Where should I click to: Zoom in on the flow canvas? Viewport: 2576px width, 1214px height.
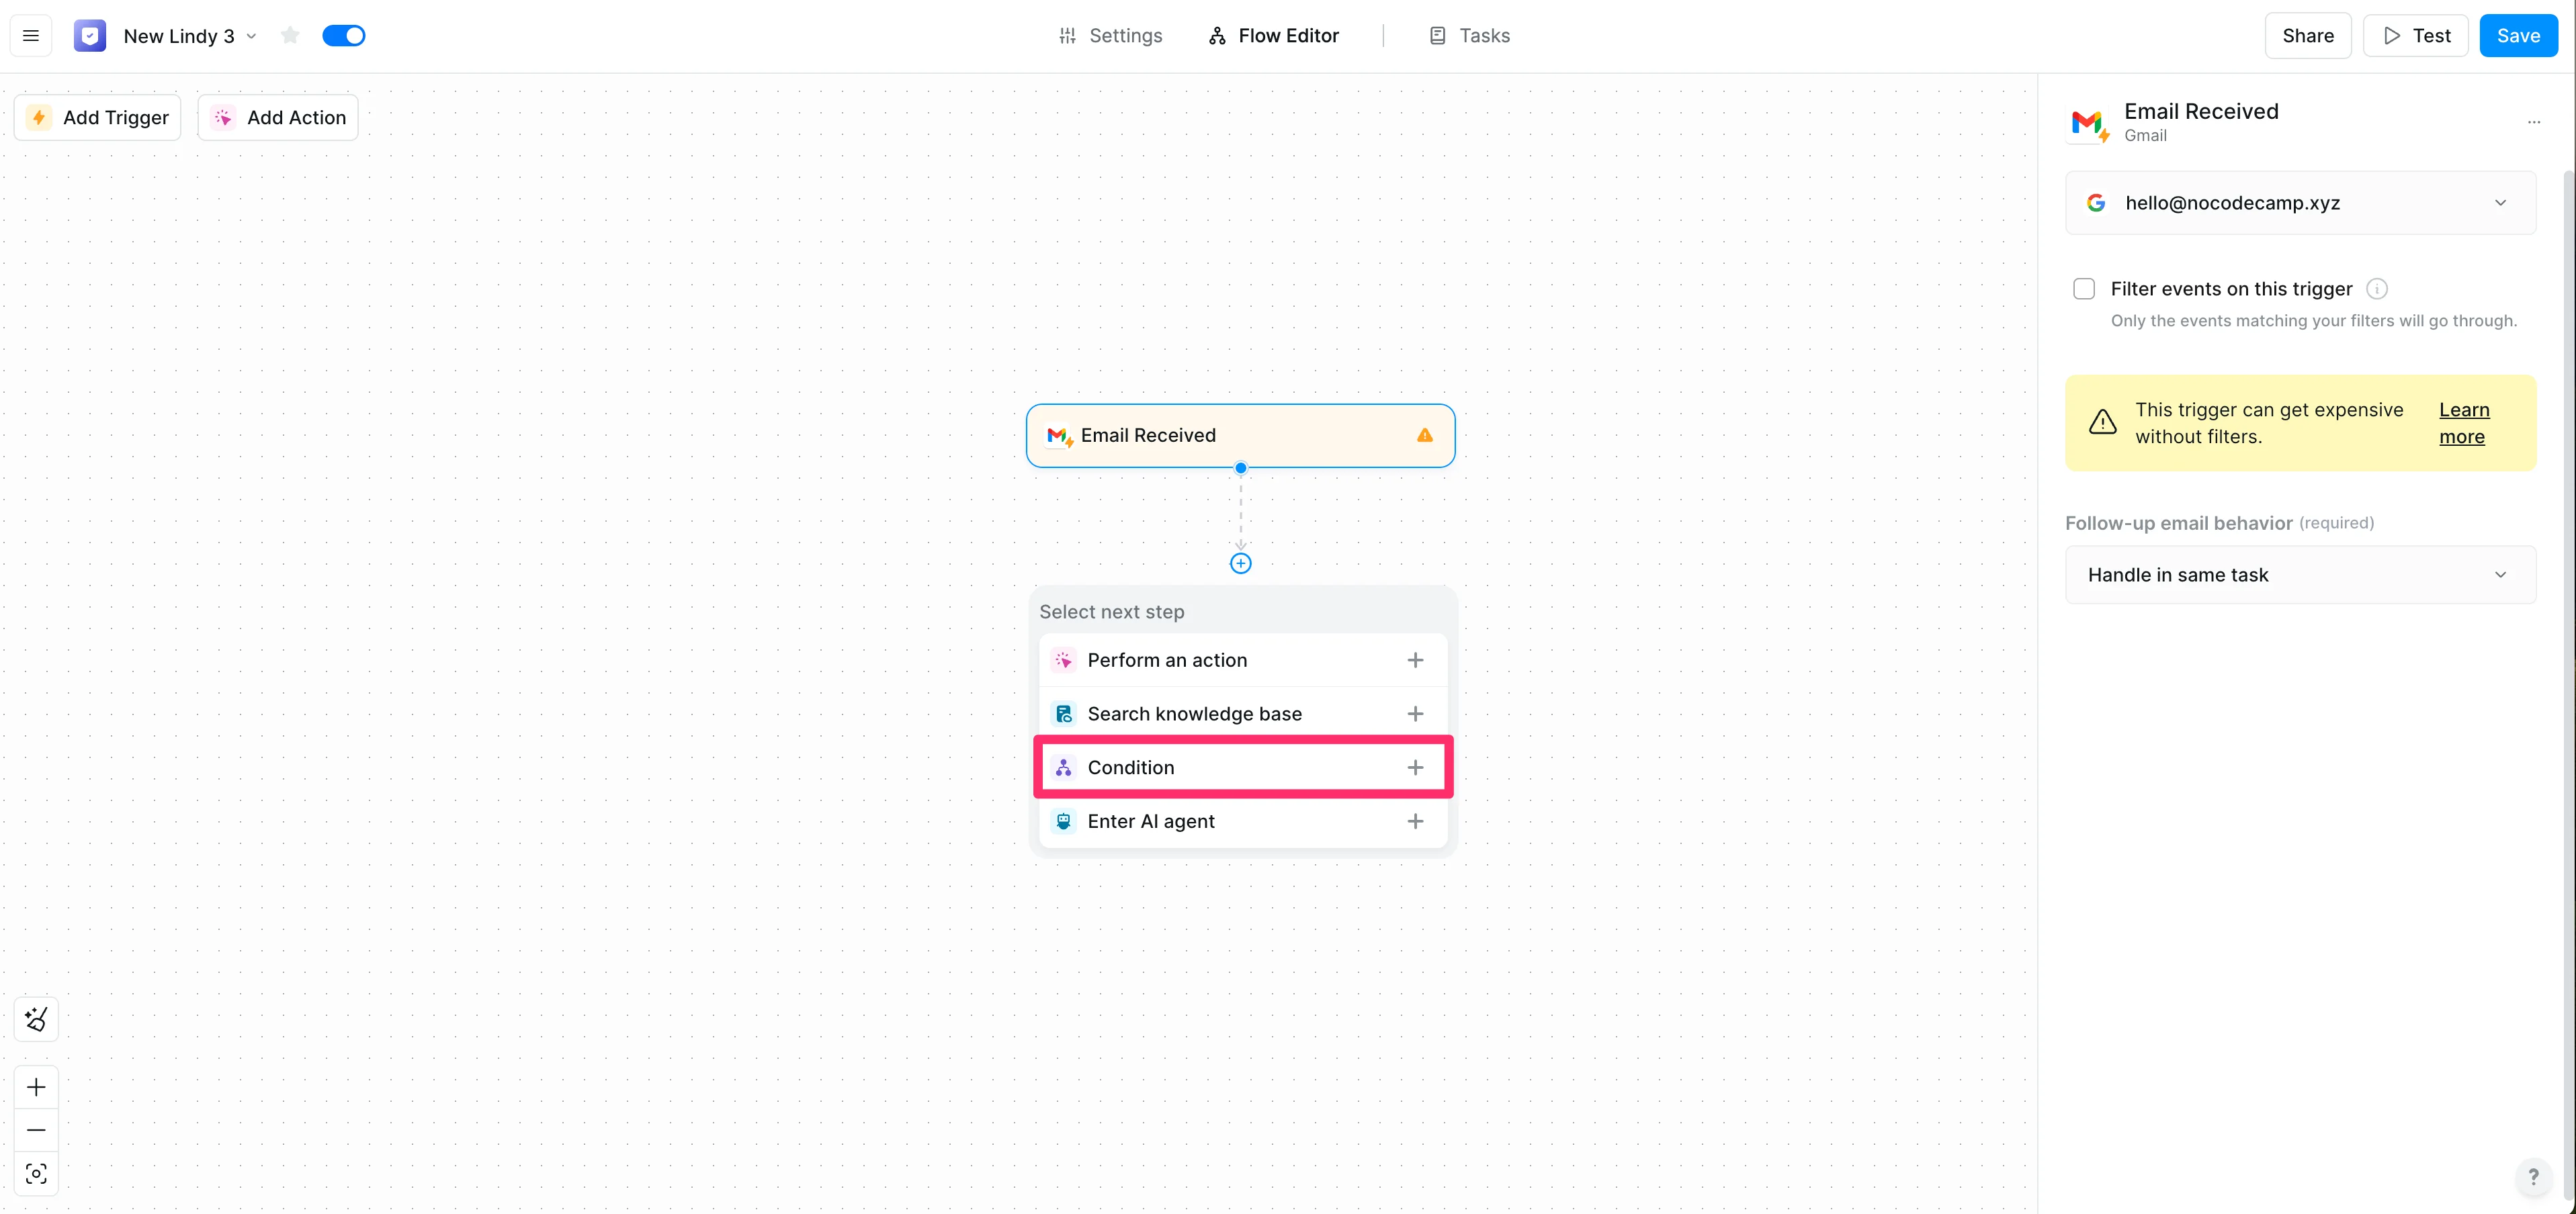coord(36,1087)
